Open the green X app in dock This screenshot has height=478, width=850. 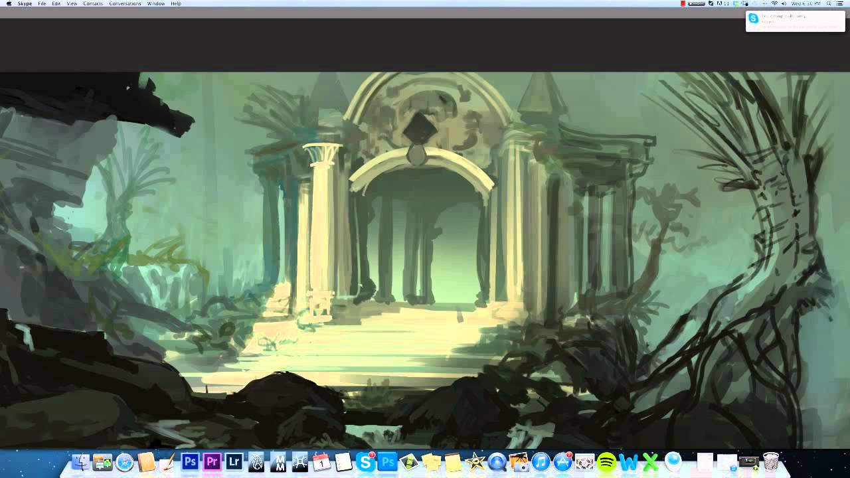650,461
